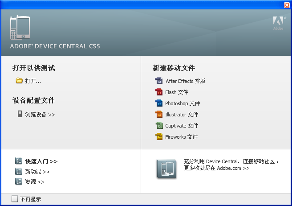Click the Photoshop Ps file icon
The height and width of the screenshot is (206, 292).
pos(159,103)
